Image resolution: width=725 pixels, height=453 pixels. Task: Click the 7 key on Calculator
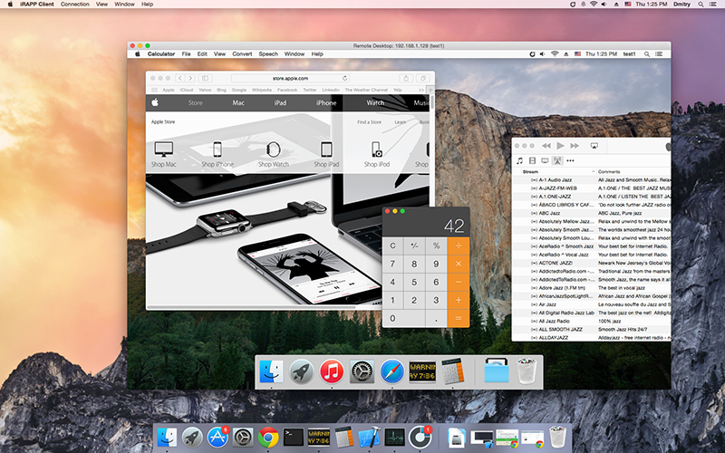pos(392,264)
